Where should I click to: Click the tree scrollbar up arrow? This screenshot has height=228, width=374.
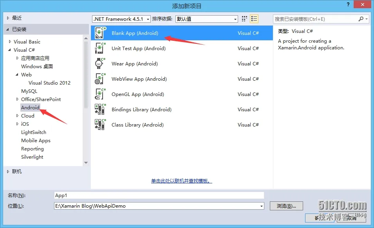86,38
